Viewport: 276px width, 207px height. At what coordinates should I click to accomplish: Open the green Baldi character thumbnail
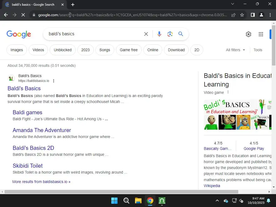point(211,122)
